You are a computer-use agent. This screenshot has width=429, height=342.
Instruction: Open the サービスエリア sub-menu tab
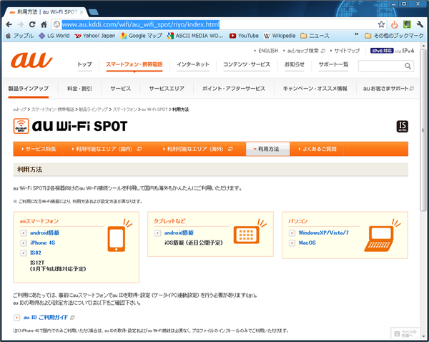tap(167, 89)
